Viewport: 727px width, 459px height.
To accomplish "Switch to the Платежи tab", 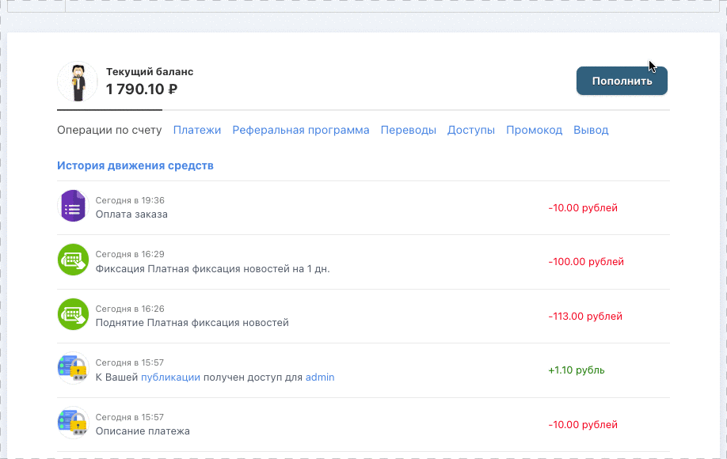I will 197,129.
